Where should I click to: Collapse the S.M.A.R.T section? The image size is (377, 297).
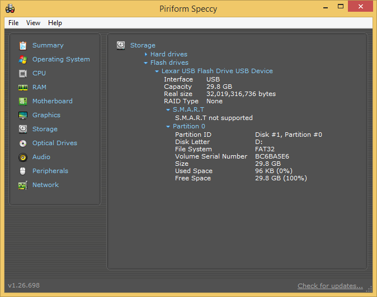click(168, 110)
